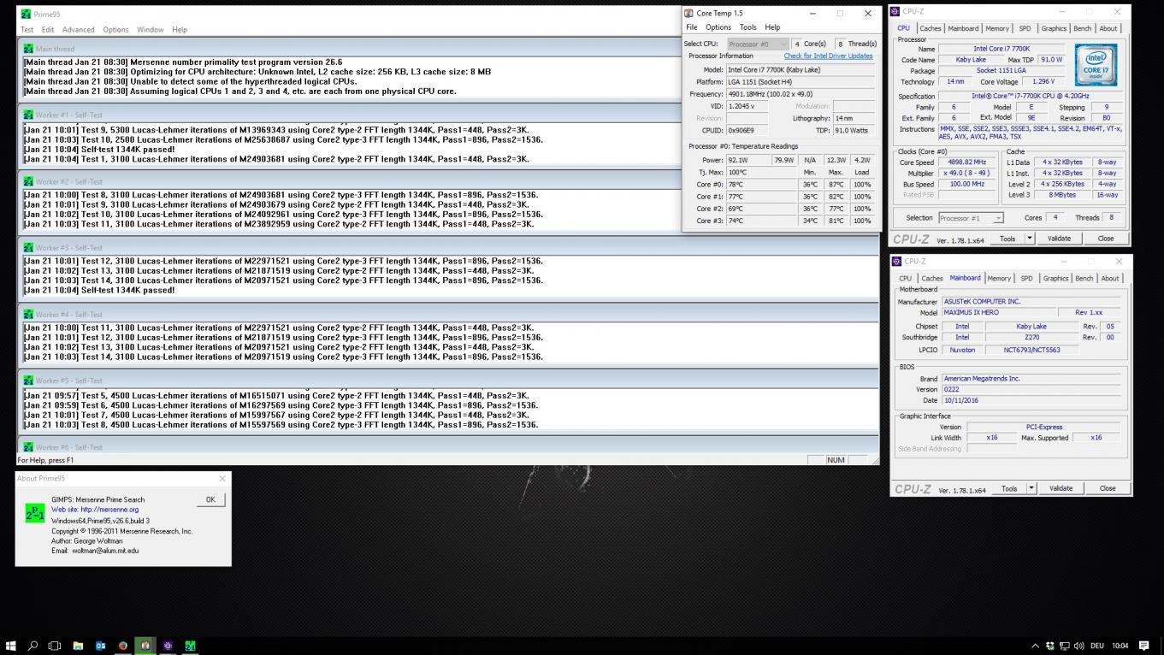This screenshot has width=1164, height=655.
Task: Open the Select CPU dropdown in Core Temp
Action: point(758,44)
